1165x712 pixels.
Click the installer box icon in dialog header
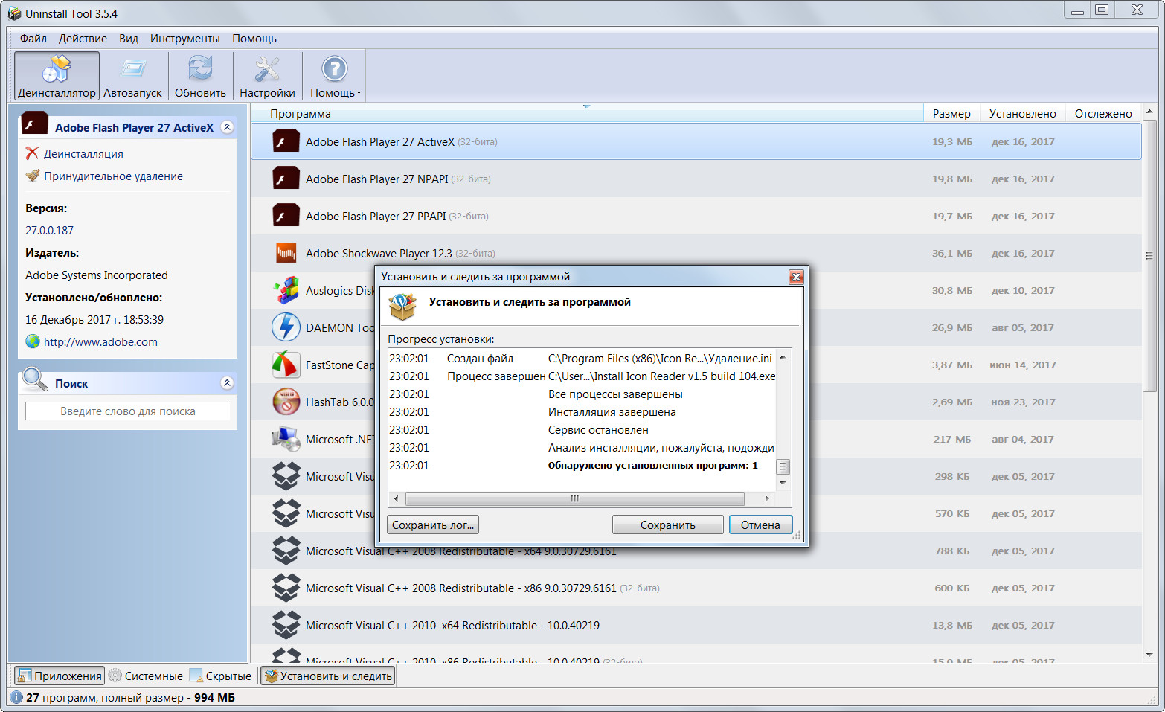click(402, 306)
